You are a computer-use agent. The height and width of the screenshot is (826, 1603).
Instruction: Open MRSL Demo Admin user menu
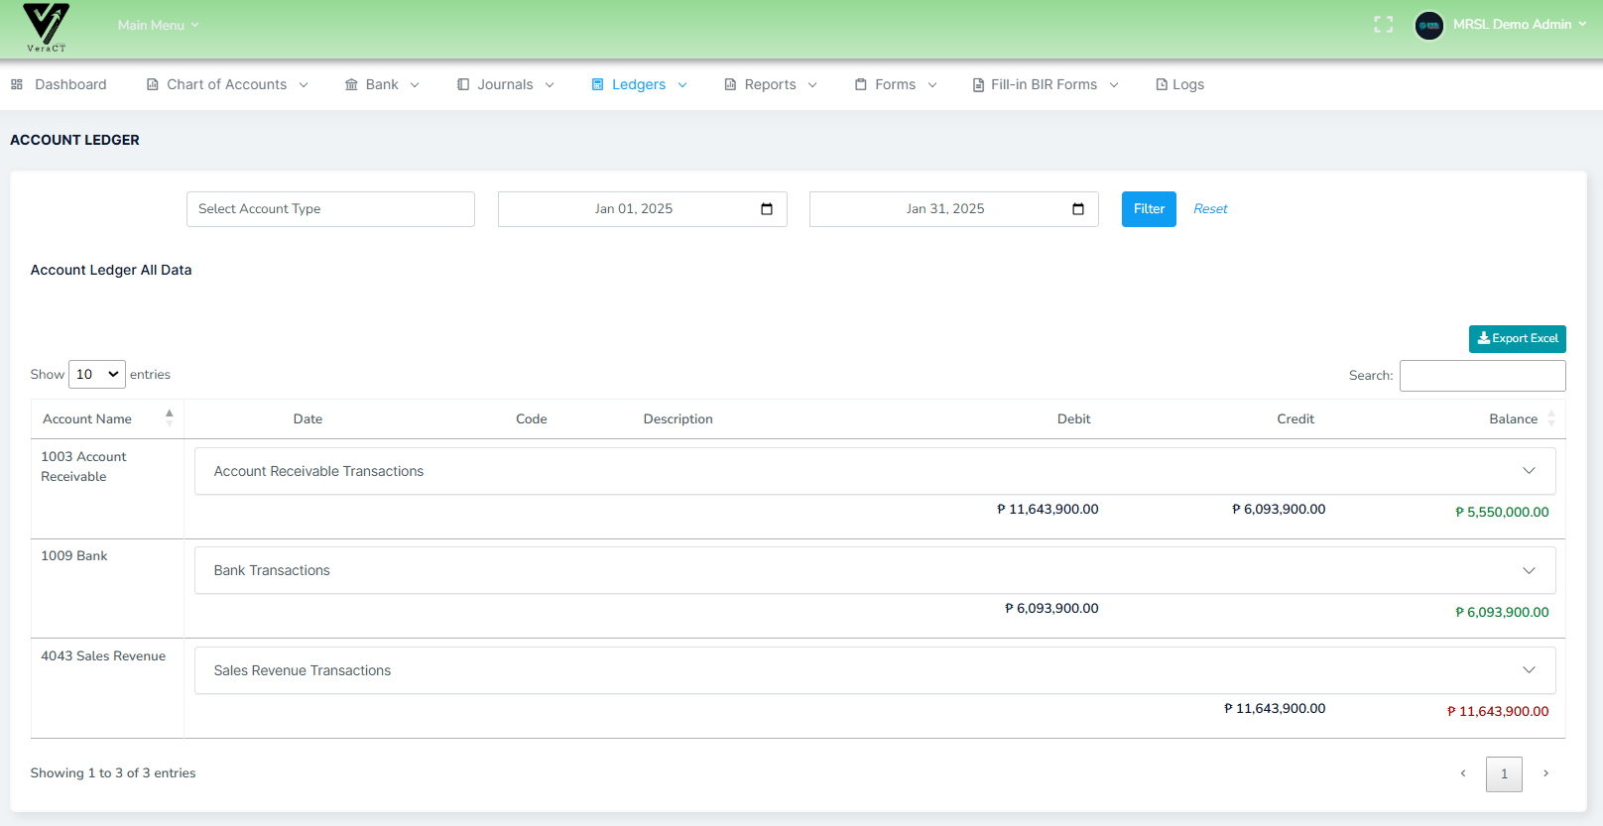1519,25
